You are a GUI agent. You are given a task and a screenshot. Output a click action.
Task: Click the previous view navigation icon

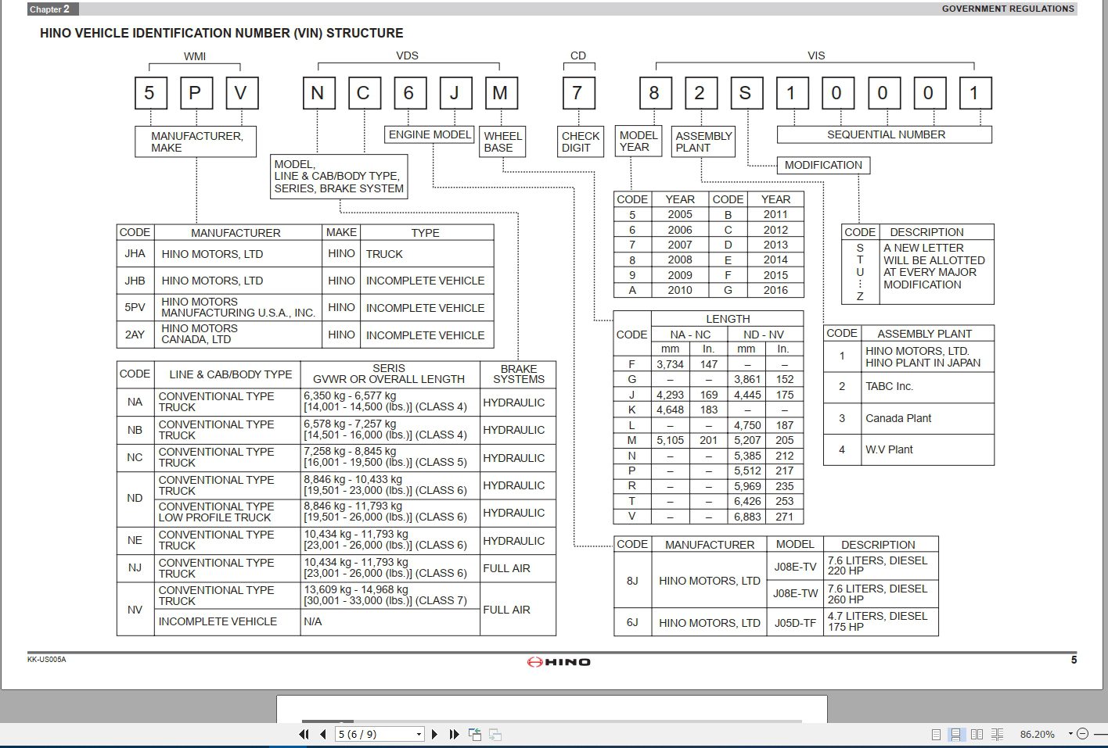click(x=475, y=734)
